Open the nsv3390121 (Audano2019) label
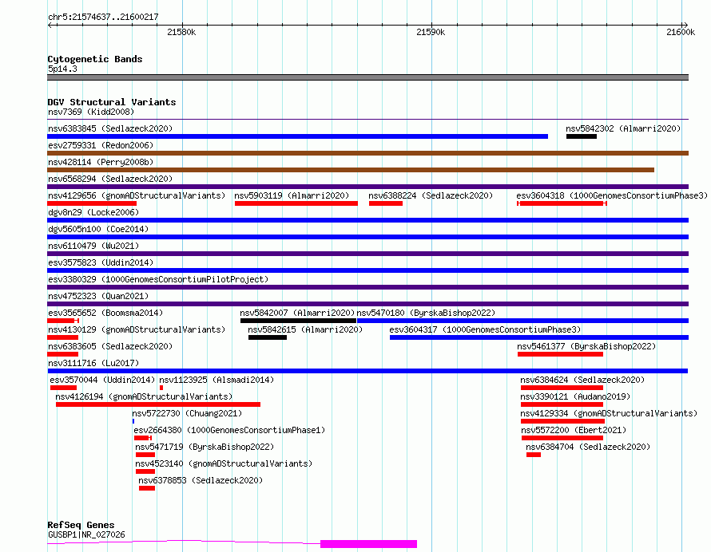Image resolution: width=711 pixels, height=552 pixels. 575,396
